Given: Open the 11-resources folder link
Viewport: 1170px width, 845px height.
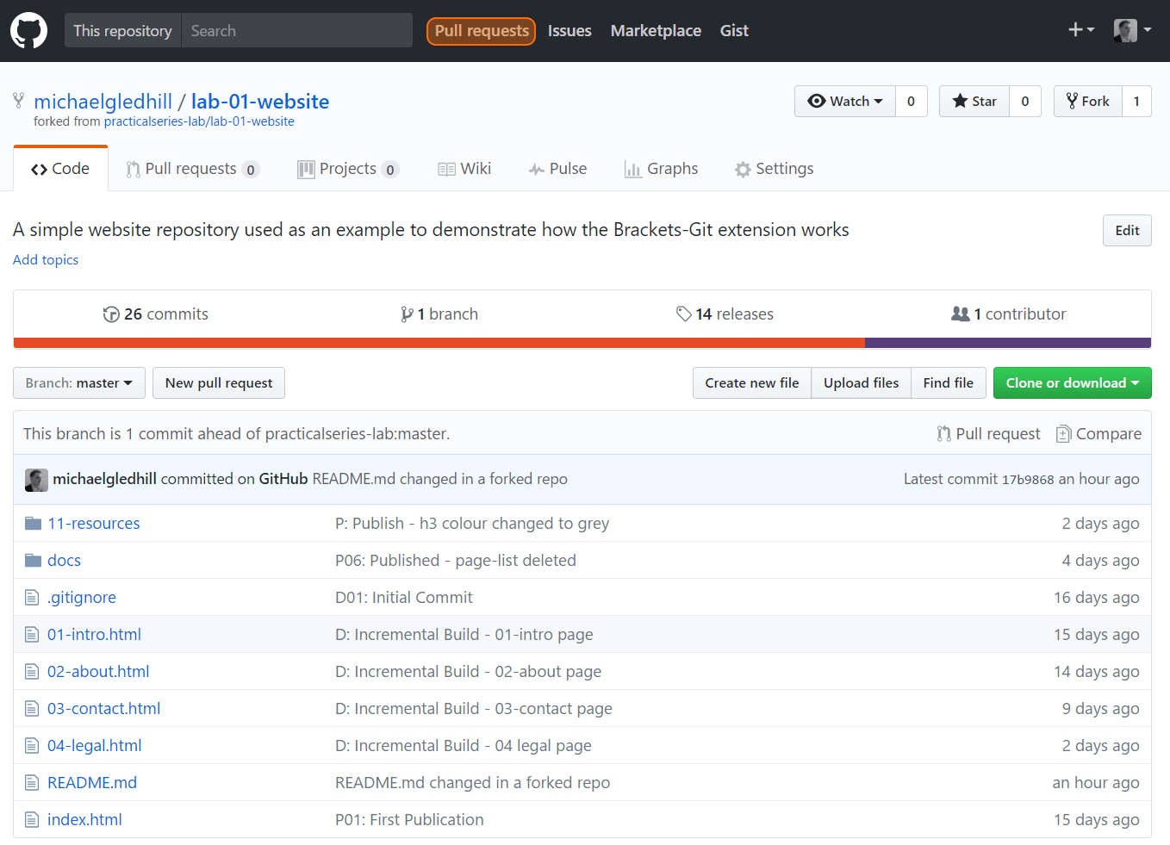Looking at the screenshot, I should (x=93, y=523).
